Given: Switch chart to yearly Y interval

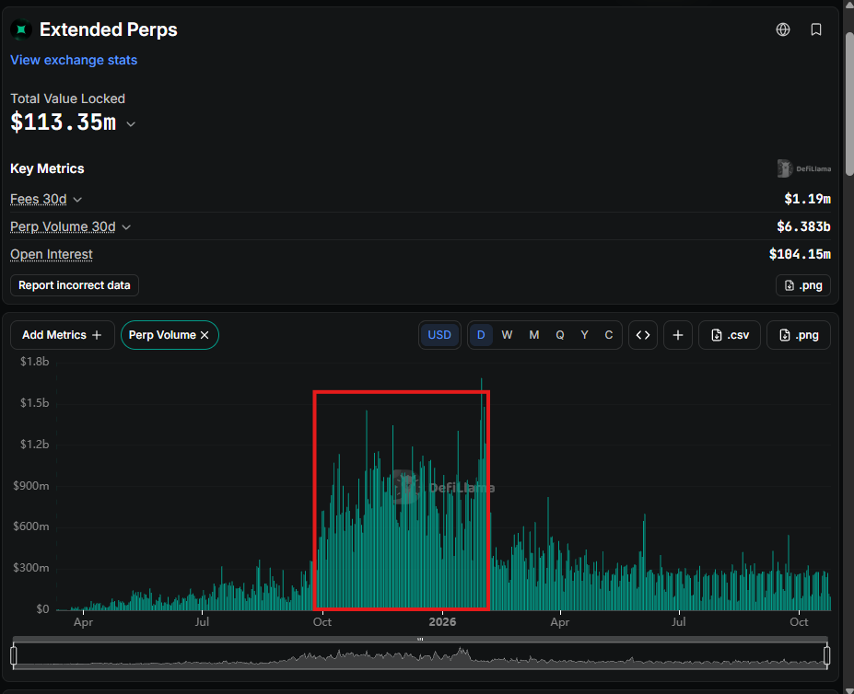Looking at the screenshot, I should coord(584,335).
